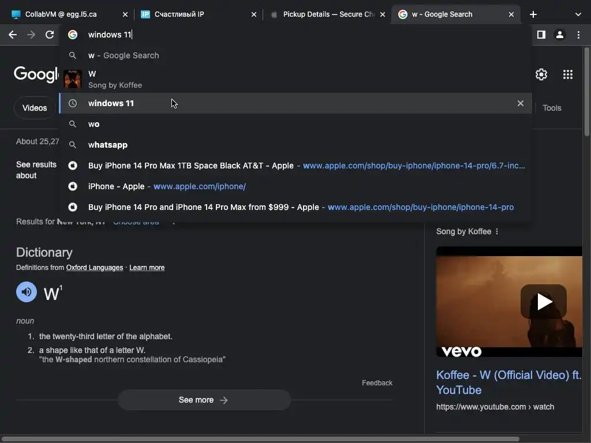Click the 'Learn more' dictionary link
The image size is (591, 443).
point(147,268)
